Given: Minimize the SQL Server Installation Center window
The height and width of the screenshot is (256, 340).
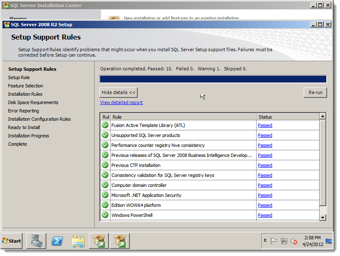Looking at the screenshot, I should pos(313,5).
